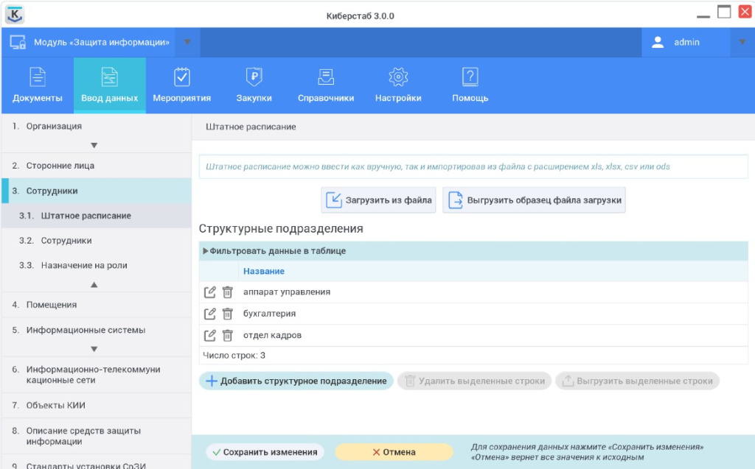Open the Documents section icon
The image size is (755, 469).
[x=37, y=77]
